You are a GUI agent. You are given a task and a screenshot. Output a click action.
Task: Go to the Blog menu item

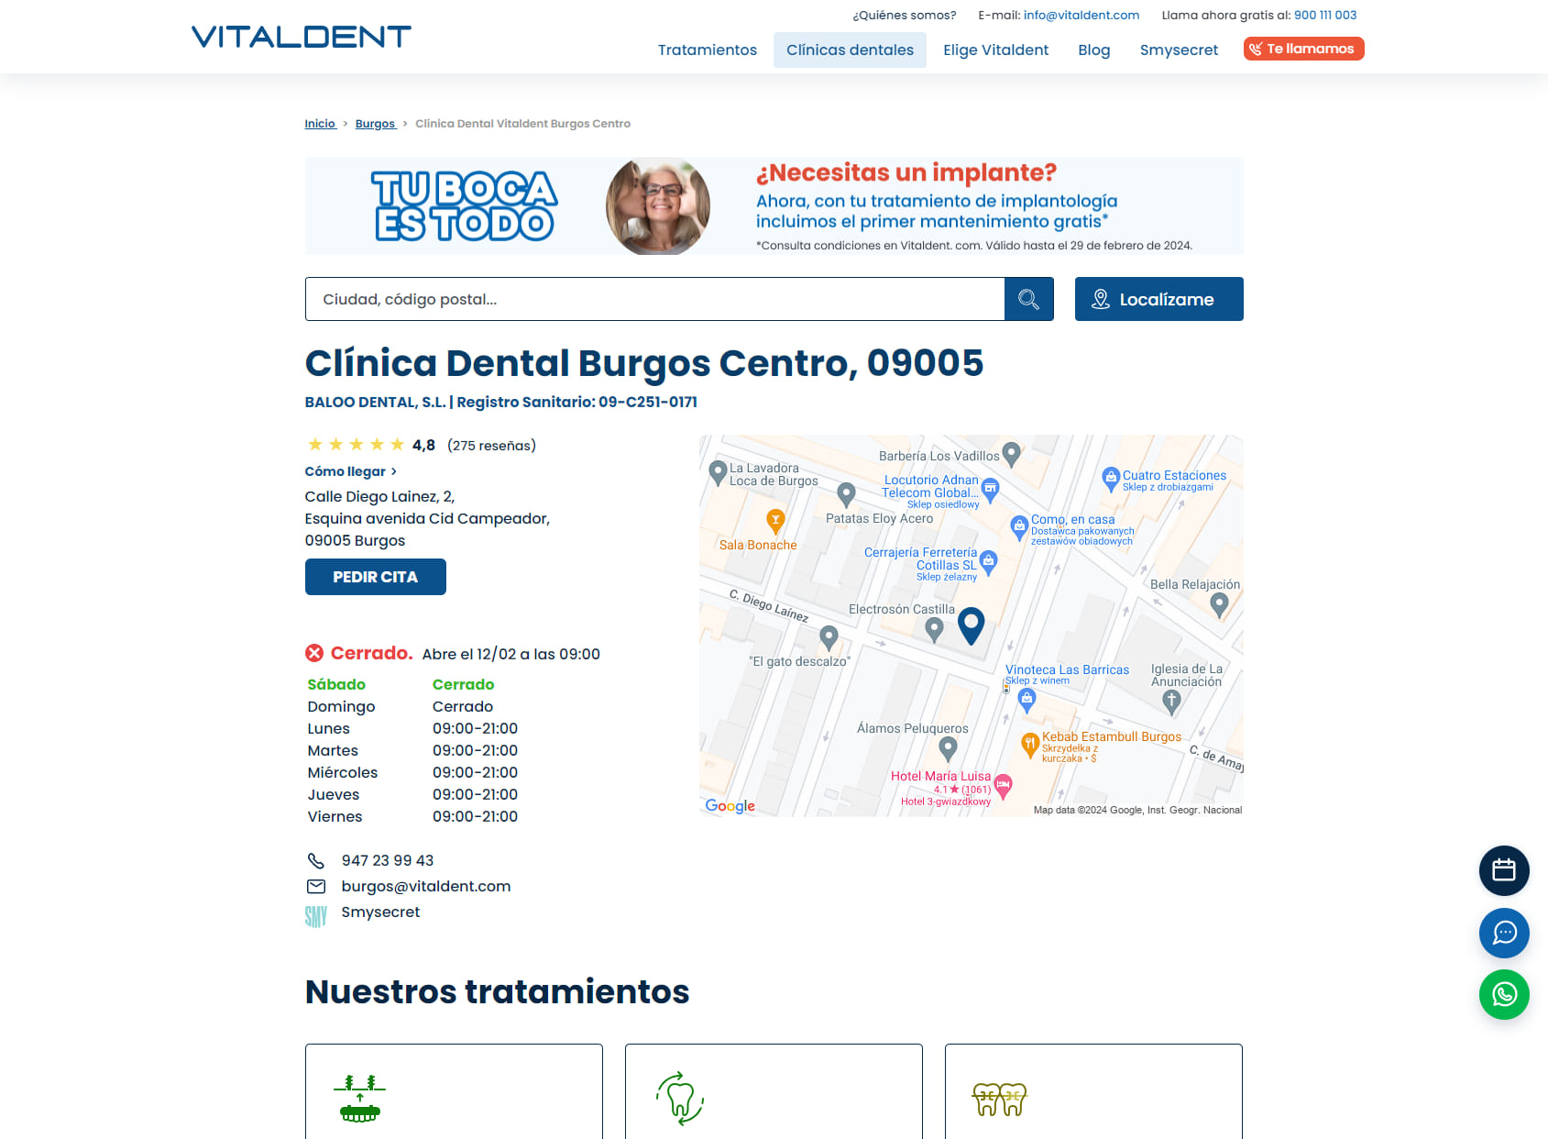tap(1093, 50)
